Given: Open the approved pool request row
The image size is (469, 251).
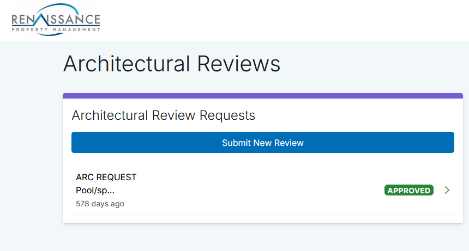Looking at the screenshot, I should 263,191.
